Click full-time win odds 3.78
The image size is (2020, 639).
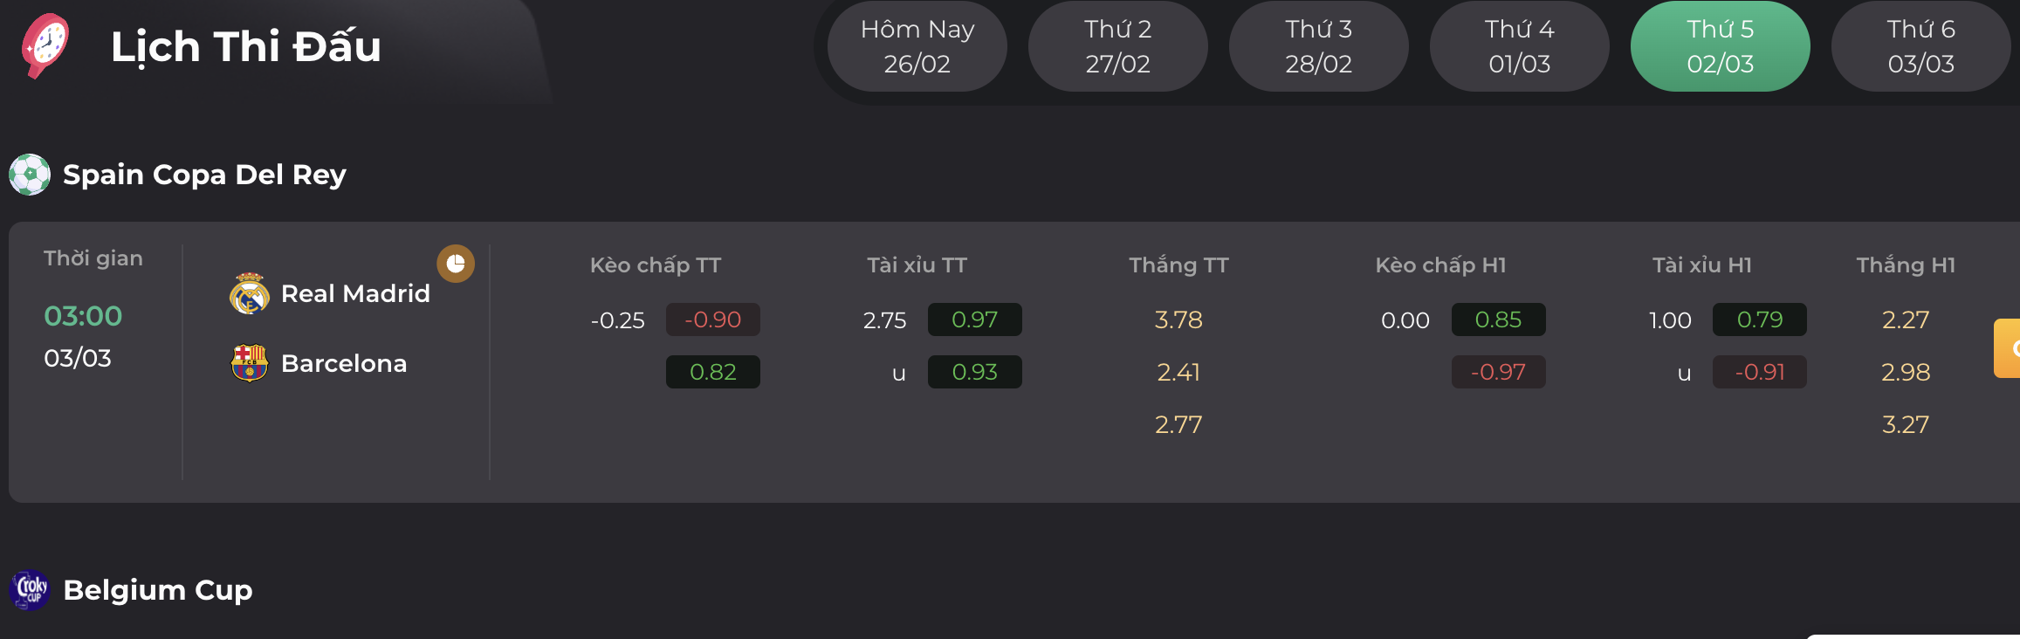(1178, 319)
